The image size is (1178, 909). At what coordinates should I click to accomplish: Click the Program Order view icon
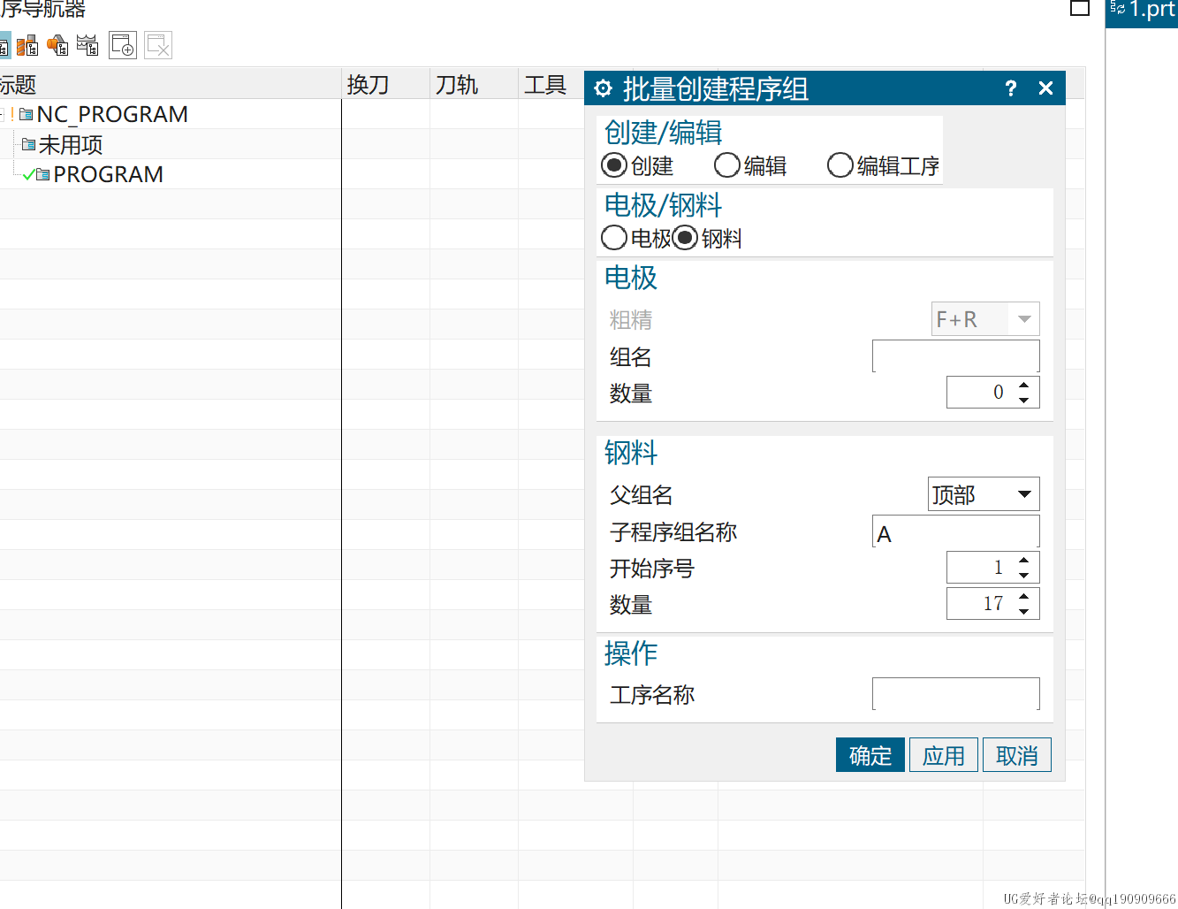click(4, 45)
